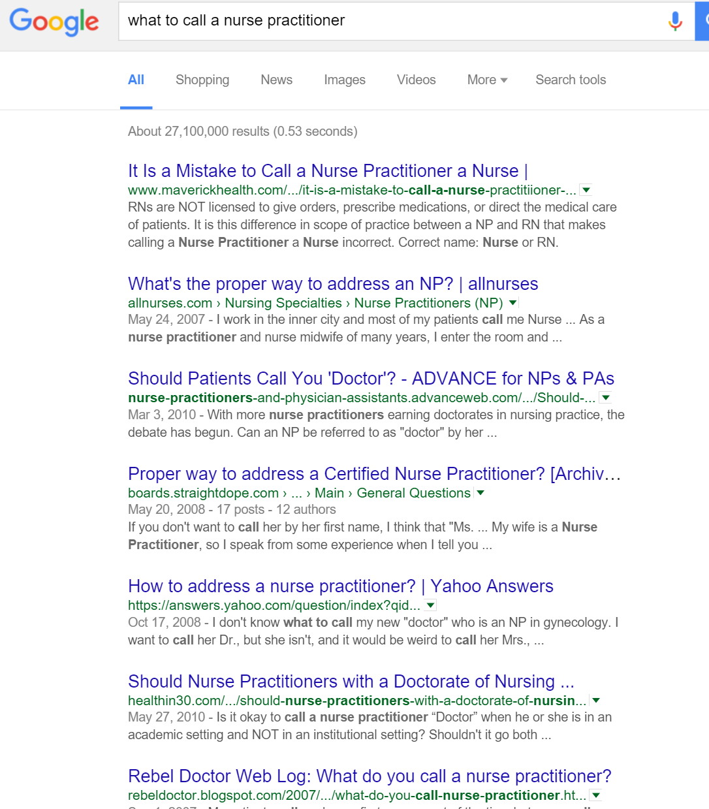
Task: Go to the Videos tab
Action: 416,80
